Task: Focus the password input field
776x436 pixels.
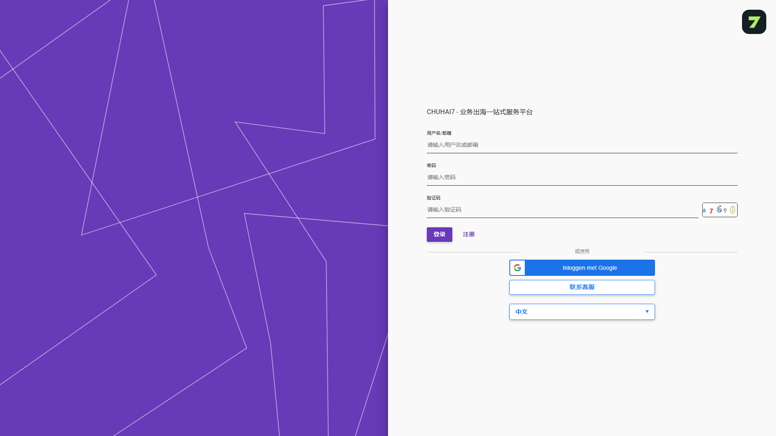Action: [x=582, y=177]
